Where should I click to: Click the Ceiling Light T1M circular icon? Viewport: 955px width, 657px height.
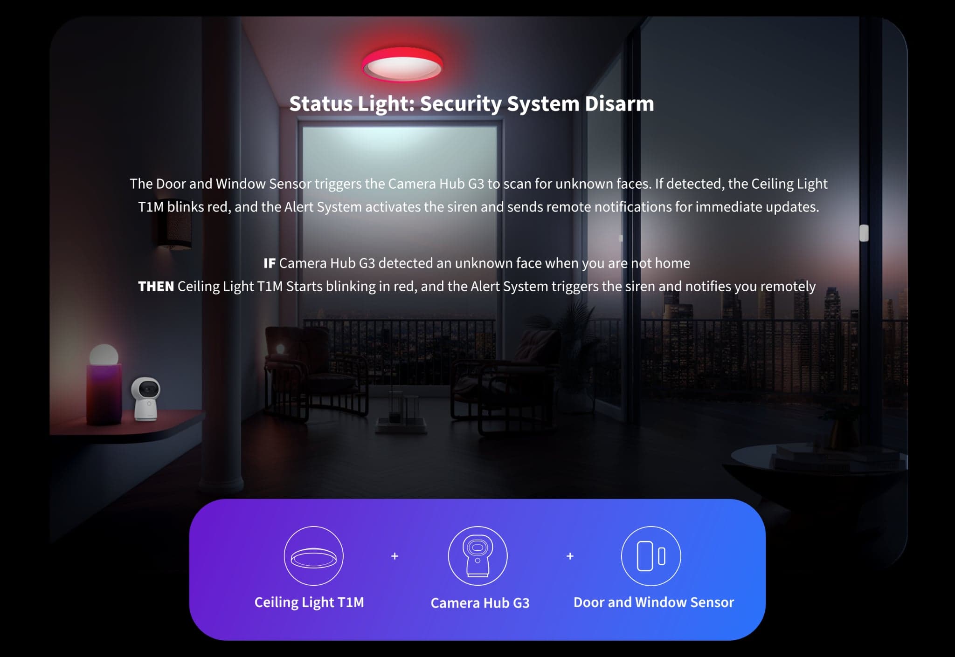pos(313,555)
